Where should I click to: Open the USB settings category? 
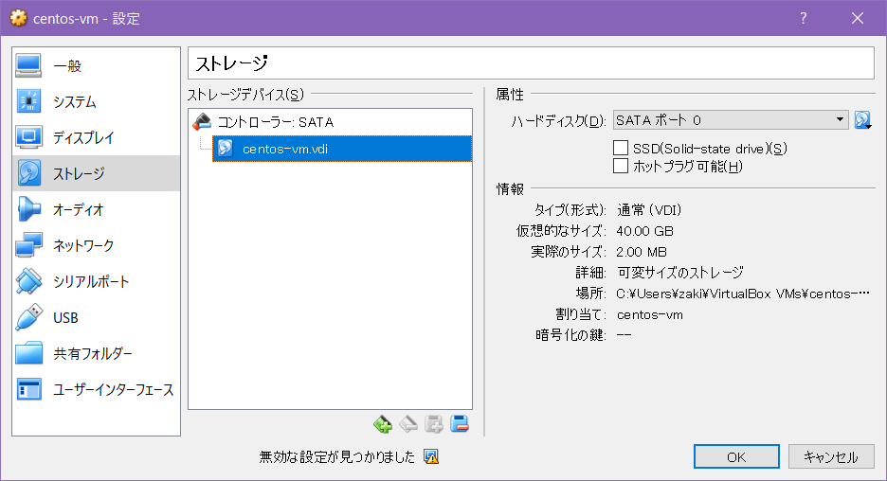(96, 317)
